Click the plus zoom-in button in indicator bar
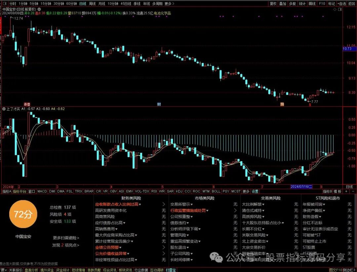This screenshot has width=357, height=272. click(346, 191)
